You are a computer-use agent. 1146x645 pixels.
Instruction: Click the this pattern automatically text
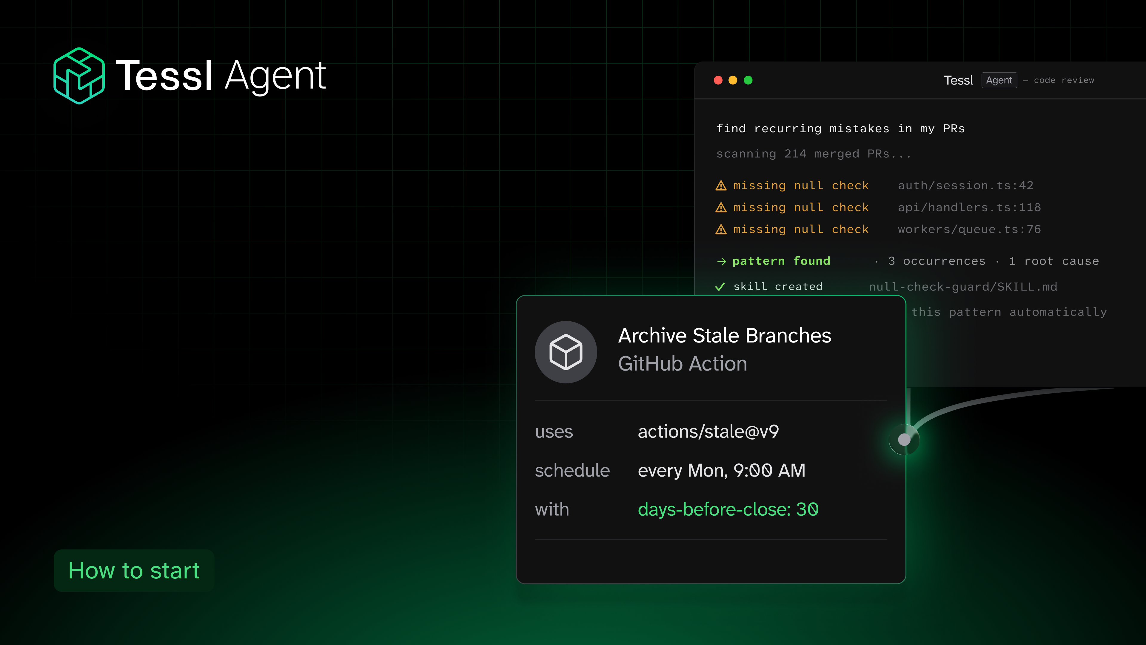coord(1009,312)
